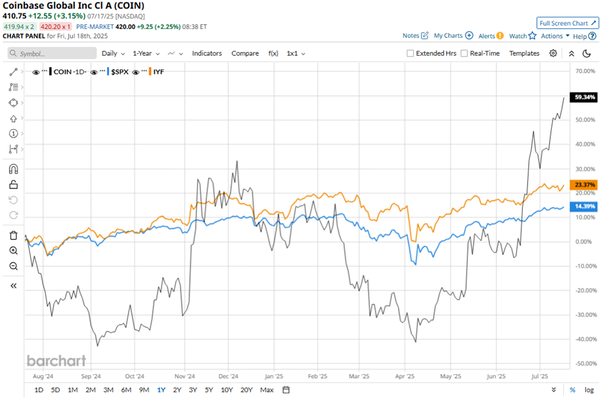This screenshot has width=605, height=398.
Task: Click the 23.37% IYF price label
Action: click(584, 185)
